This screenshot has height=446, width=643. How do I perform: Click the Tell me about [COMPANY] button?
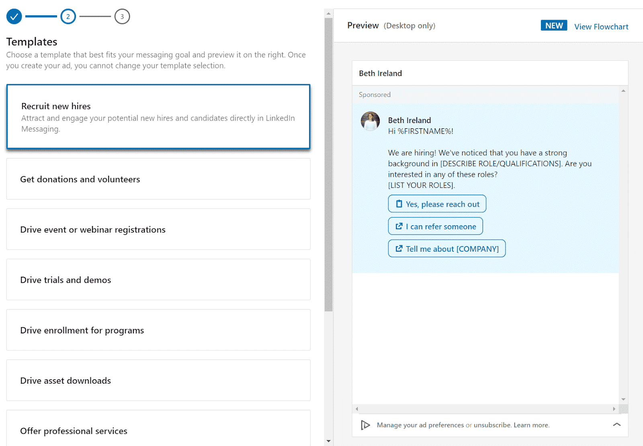pos(446,249)
